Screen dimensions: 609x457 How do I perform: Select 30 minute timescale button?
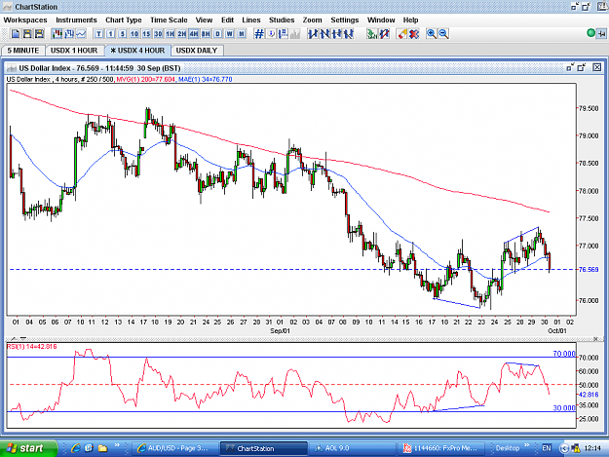[x=158, y=34]
